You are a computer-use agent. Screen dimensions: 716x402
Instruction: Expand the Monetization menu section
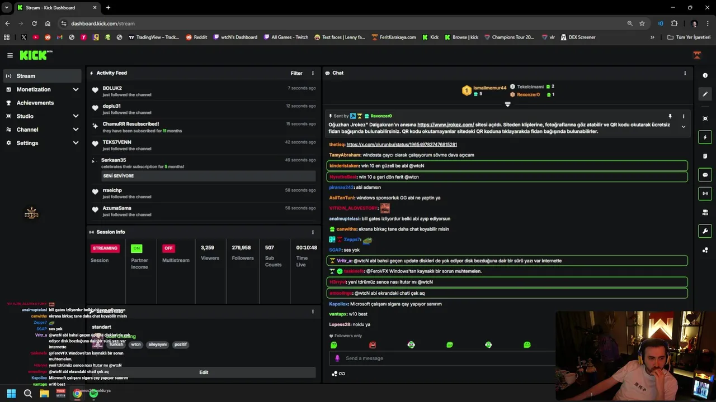pos(43,89)
